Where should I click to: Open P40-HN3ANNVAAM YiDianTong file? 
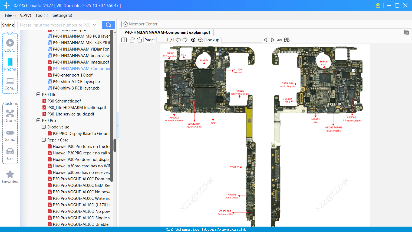pos(79,49)
